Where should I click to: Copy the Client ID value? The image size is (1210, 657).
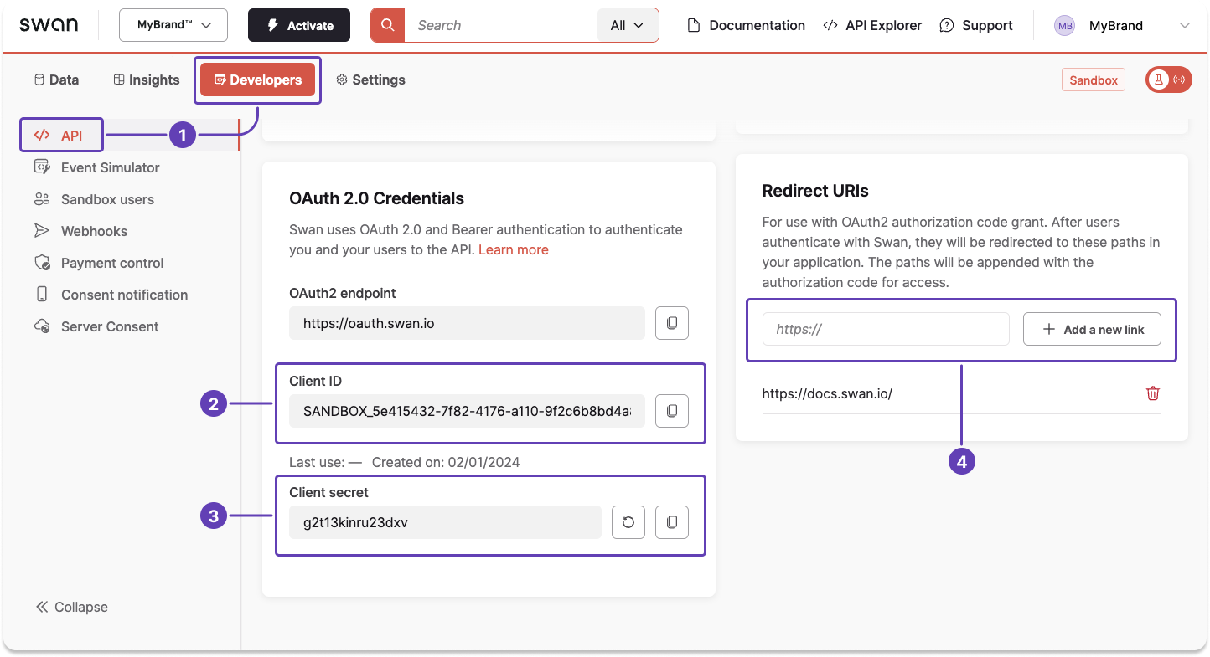coord(671,410)
